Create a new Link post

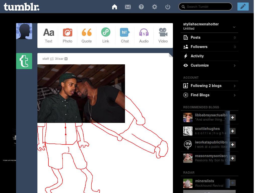[106, 36]
